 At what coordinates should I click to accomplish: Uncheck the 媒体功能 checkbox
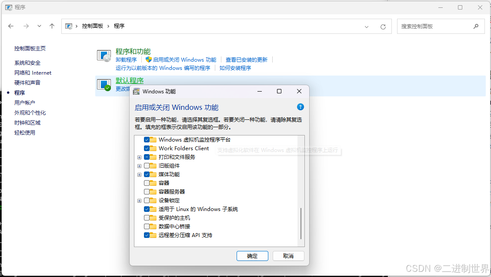pyautogui.click(x=147, y=175)
